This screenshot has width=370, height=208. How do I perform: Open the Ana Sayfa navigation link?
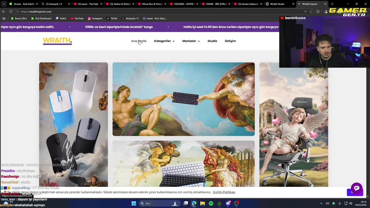(139, 41)
